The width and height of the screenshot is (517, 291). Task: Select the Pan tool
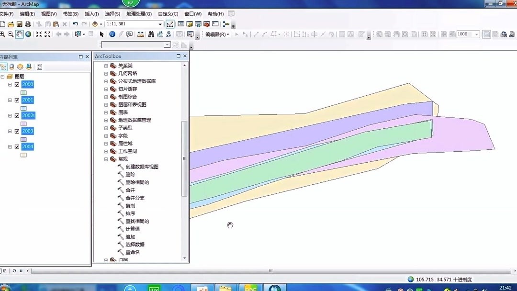(20, 34)
